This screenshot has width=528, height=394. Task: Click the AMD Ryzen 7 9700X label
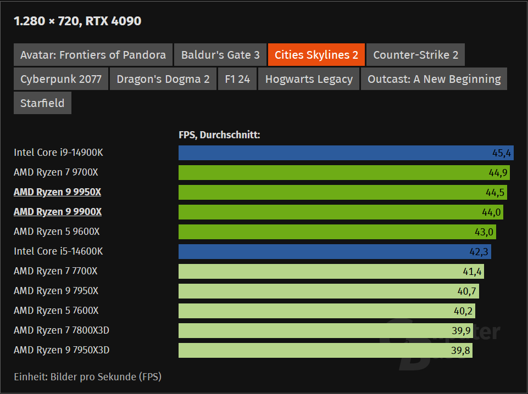click(x=56, y=172)
